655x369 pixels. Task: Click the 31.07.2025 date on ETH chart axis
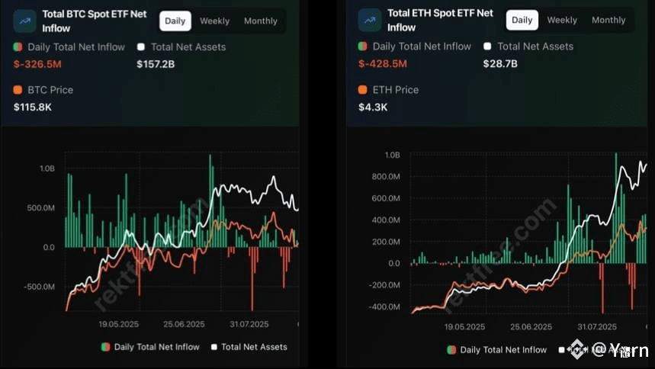pyautogui.click(x=597, y=327)
